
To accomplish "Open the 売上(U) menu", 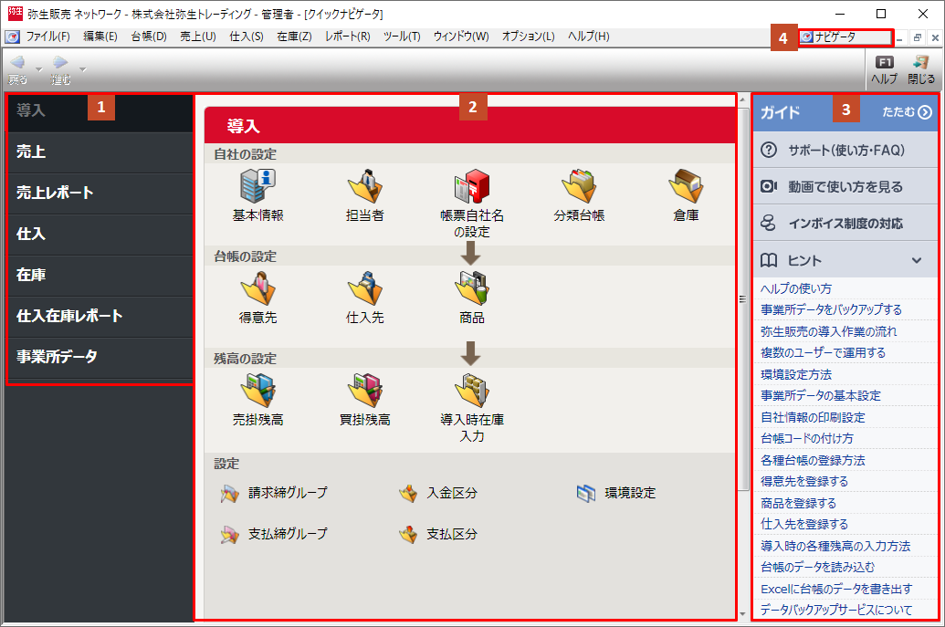I will pos(198,37).
